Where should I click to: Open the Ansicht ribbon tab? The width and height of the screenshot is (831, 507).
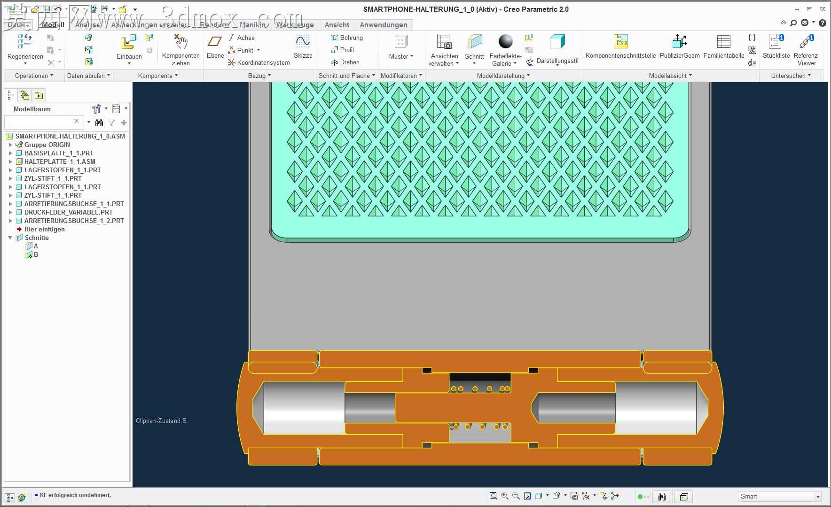(x=337, y=25)
